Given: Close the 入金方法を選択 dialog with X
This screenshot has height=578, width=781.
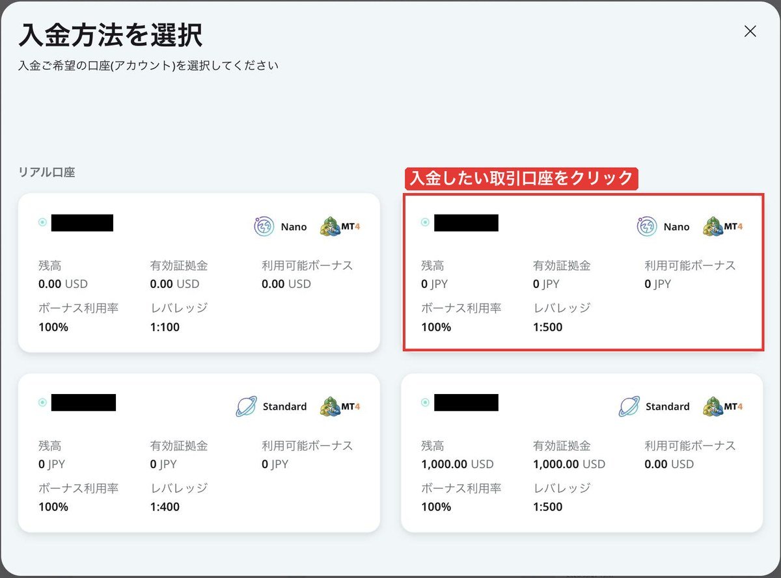Looking at the screenshot, I should [750, 31].
